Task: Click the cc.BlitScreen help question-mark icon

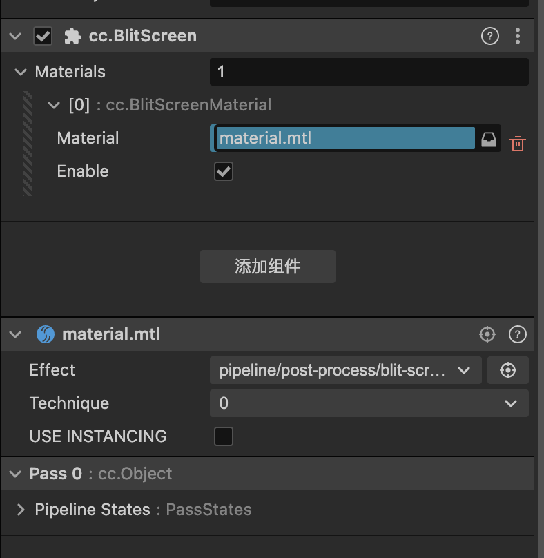Action: pos(489,37)
